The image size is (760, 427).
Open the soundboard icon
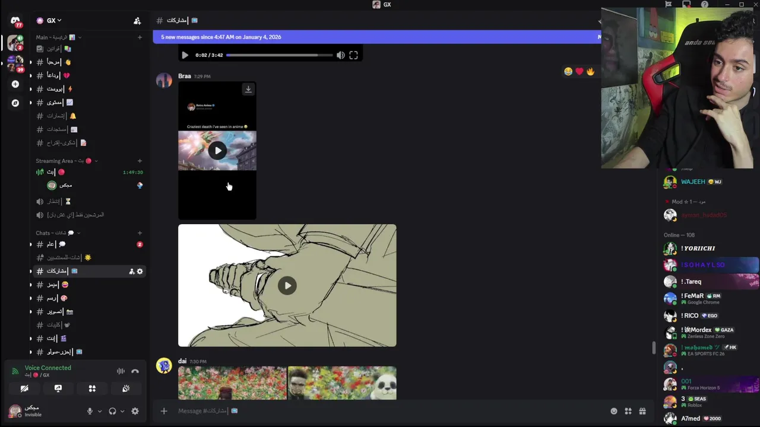coord(126,388)
